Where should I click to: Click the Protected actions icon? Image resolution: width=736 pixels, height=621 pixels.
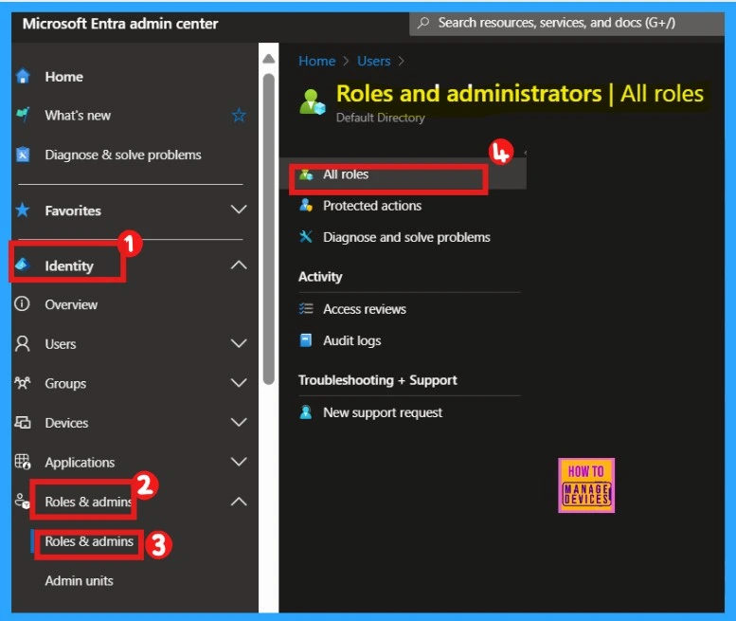306,206
